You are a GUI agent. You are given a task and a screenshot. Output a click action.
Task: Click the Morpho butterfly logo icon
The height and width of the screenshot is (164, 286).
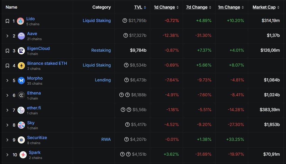tap(21, 81)
